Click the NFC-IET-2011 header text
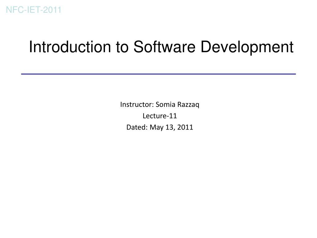 33,10
